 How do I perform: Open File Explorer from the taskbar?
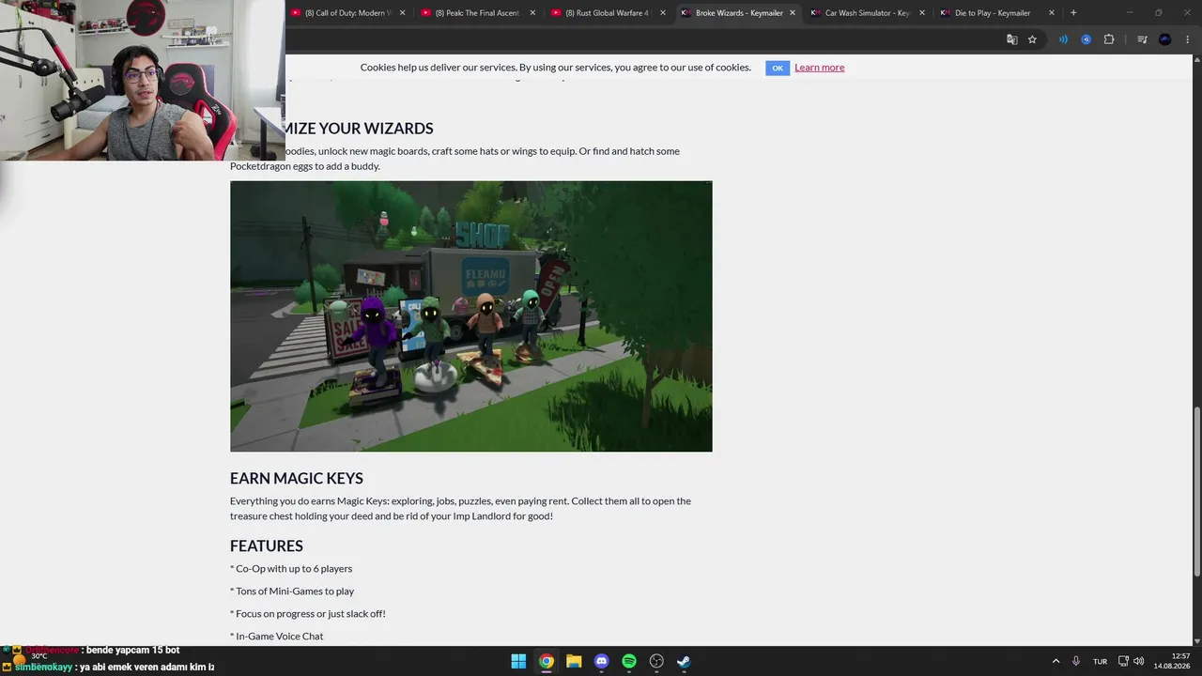574,661
